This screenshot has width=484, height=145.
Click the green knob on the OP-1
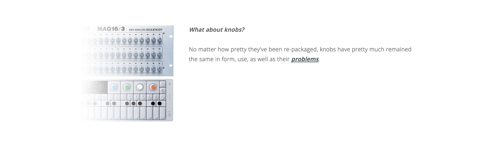tap(127, 87)
